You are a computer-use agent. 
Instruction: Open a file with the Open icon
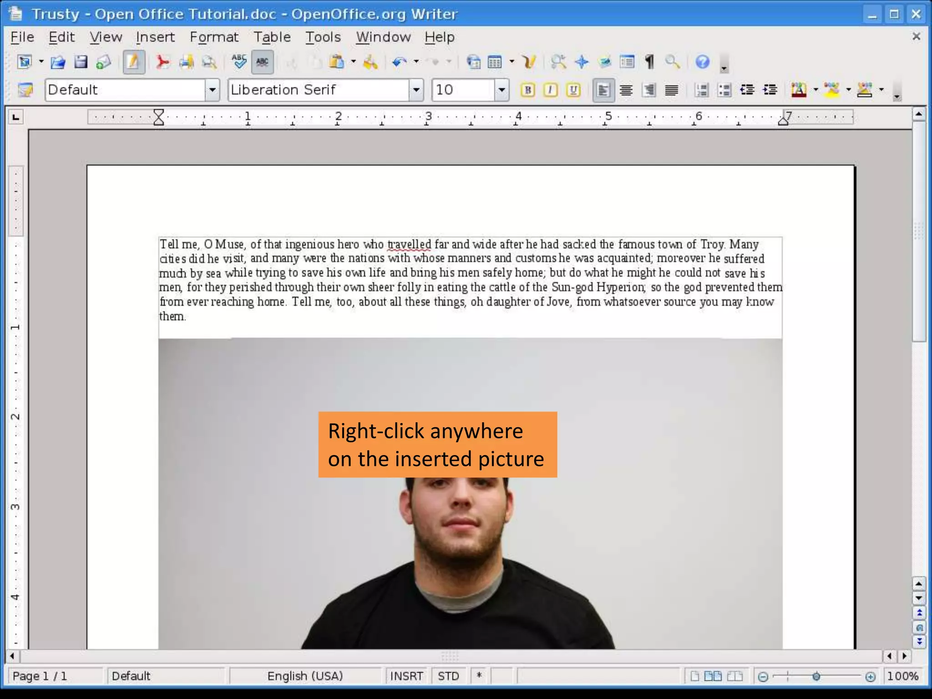pyautogui.click(x=58, y=62)
